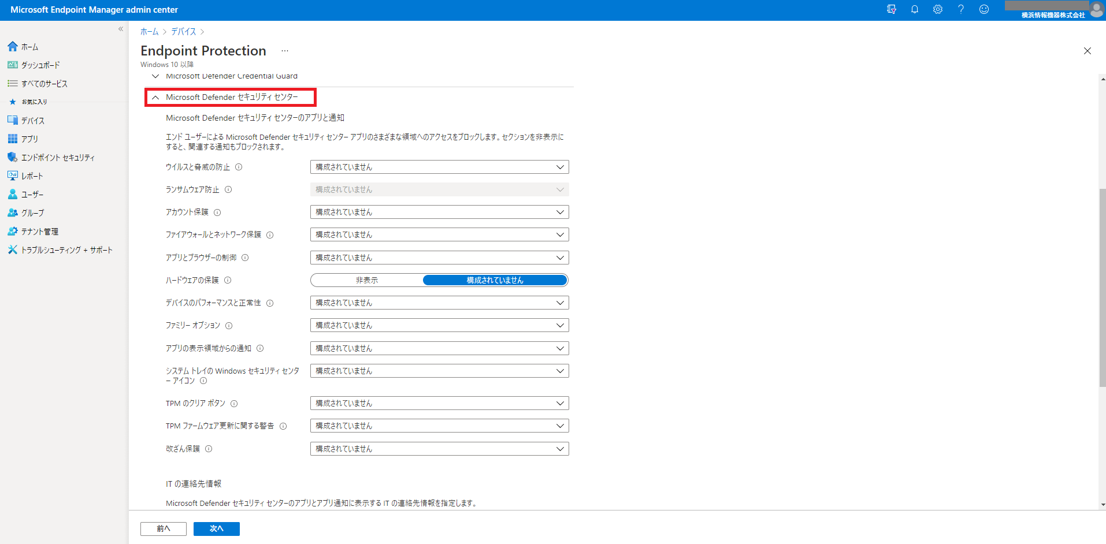Click the レポート icon in the sidebar
The height and width of the screenshot is (544, 1106).
click(13, 176)
